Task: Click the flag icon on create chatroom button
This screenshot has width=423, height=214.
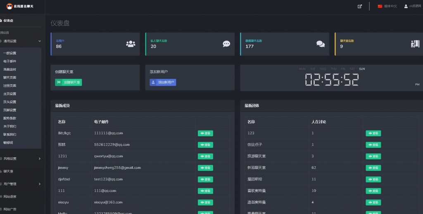Action: point(59,82)
